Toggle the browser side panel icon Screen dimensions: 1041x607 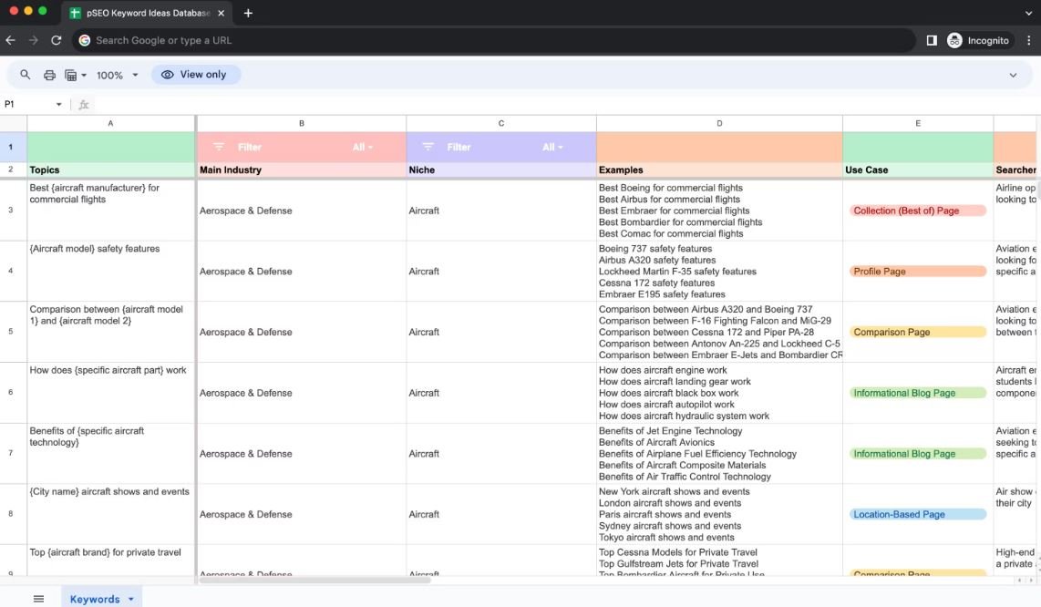(932, 40)
